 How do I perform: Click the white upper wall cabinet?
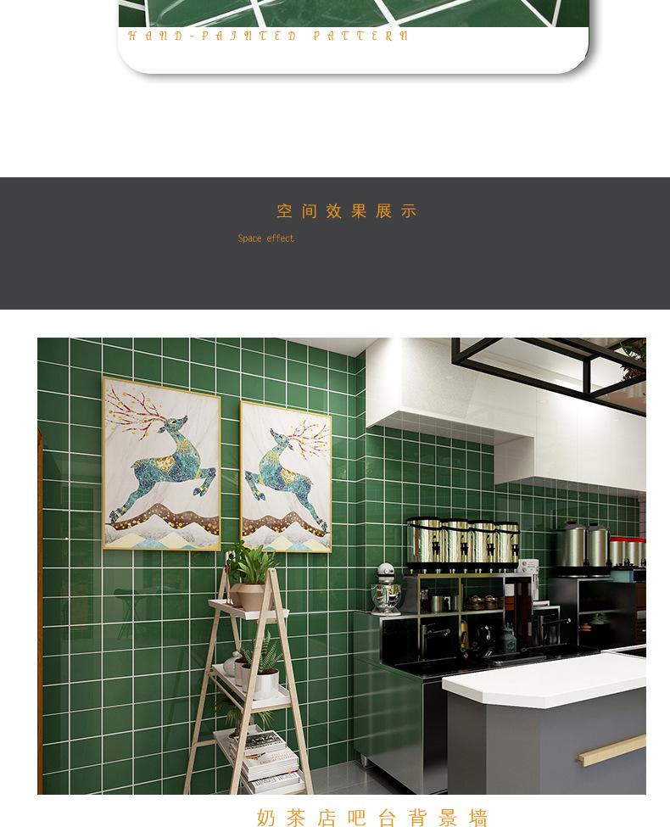click(x=505, y=411)
